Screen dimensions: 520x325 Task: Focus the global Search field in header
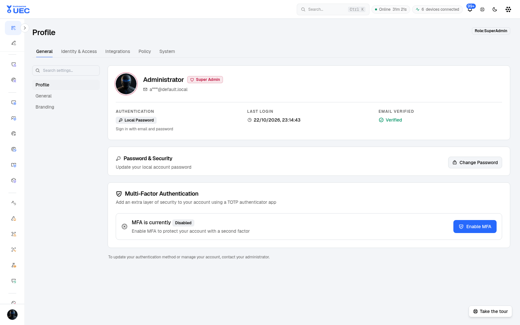click(333, 9)
